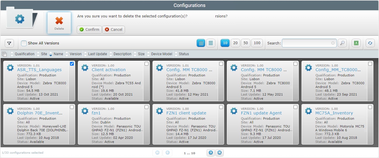The width and height of the screenshot is (379, 158).
Task: Sort by Version column
Action: tap(76, 54)
